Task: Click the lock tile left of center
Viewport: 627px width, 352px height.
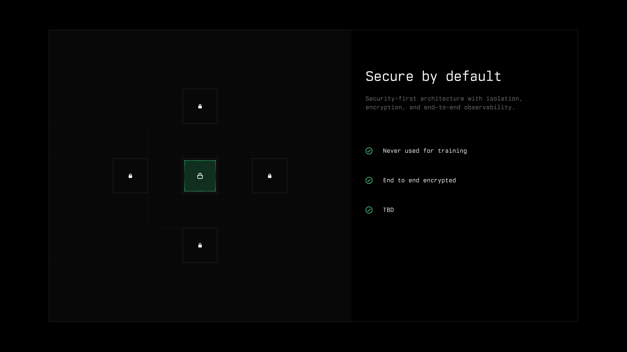Action: 130,176
